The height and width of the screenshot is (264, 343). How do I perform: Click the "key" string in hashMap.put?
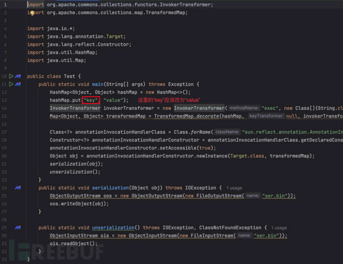click(90, 100)
